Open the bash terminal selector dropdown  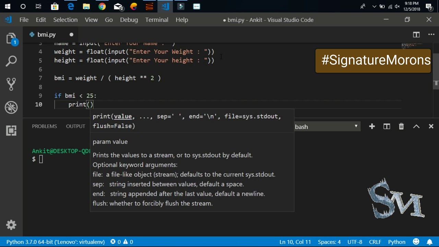327,127
